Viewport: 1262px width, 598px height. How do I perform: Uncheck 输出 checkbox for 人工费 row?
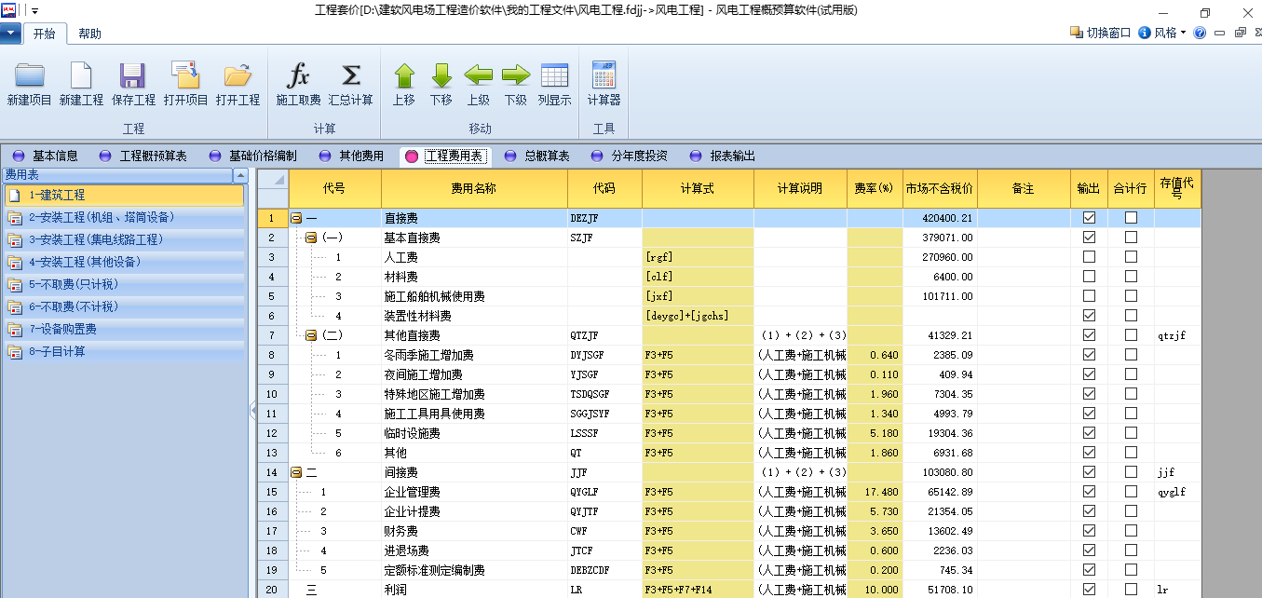[1089, 257]
